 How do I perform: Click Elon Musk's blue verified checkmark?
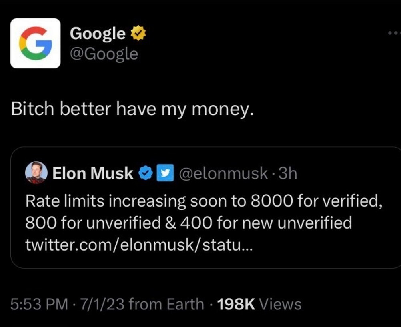coord(145,173)
